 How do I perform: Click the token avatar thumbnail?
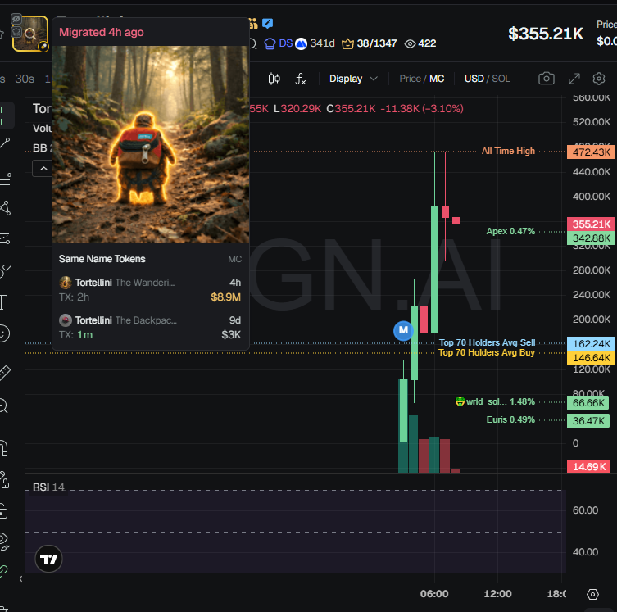[x=30, y=34]
